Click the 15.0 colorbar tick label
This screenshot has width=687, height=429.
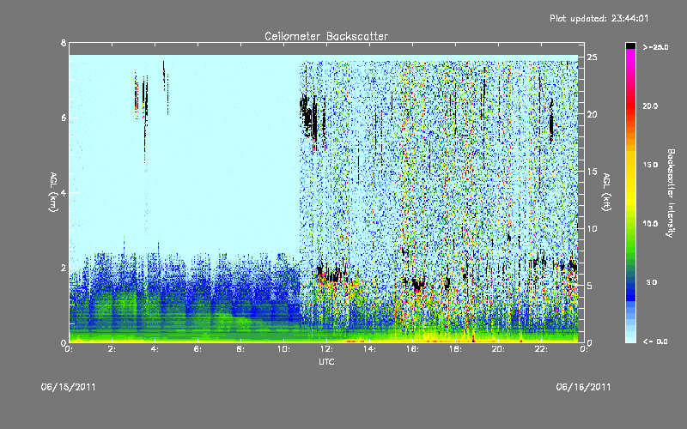pos(650,165)
